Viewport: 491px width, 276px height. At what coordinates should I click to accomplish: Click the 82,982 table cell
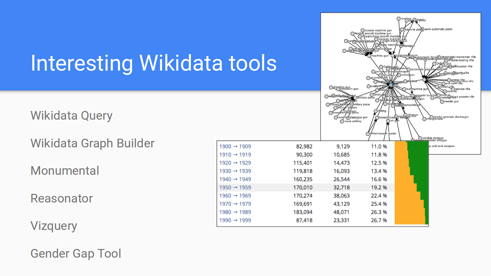click(x=304, y=146)
